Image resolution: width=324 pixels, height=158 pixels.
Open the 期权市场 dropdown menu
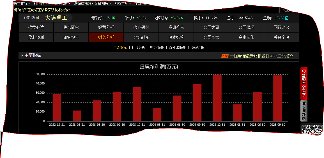[123, 4]
